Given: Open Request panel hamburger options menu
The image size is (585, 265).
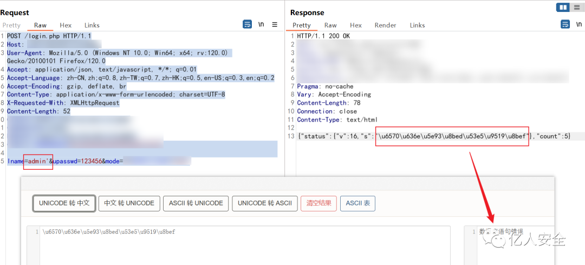Looking at the screenshot, I should pos(275,24).
